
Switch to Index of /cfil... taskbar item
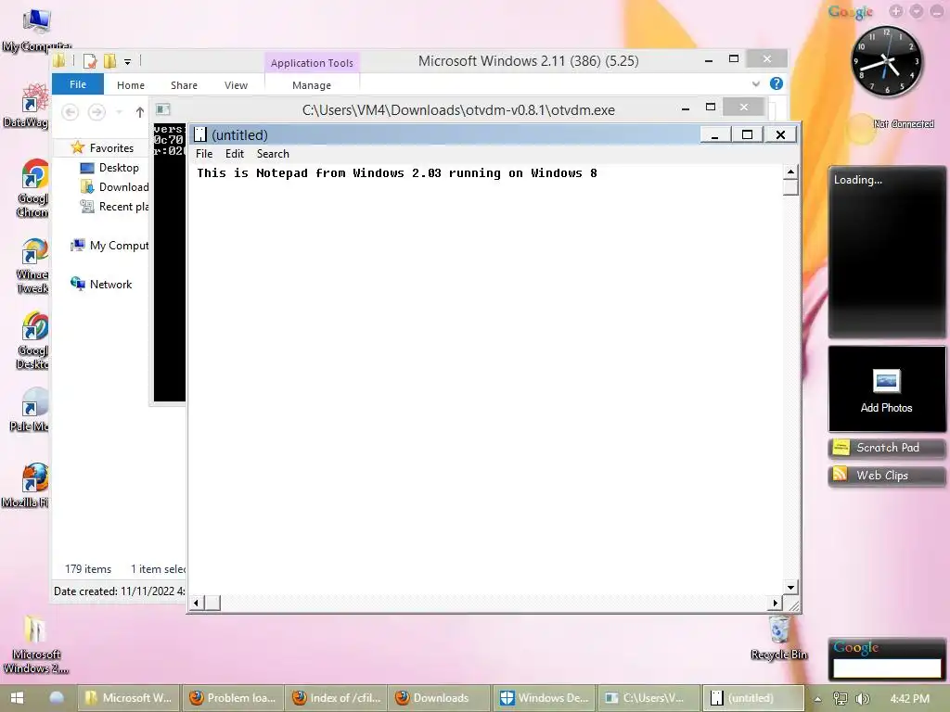pyautogui.click(x=336, y=698)
